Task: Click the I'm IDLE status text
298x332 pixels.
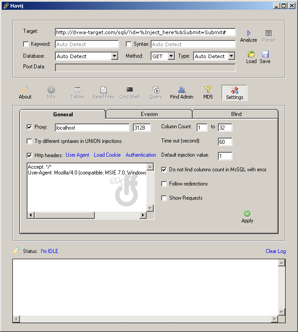Action: pyautogui.click(x=50, y=251)
